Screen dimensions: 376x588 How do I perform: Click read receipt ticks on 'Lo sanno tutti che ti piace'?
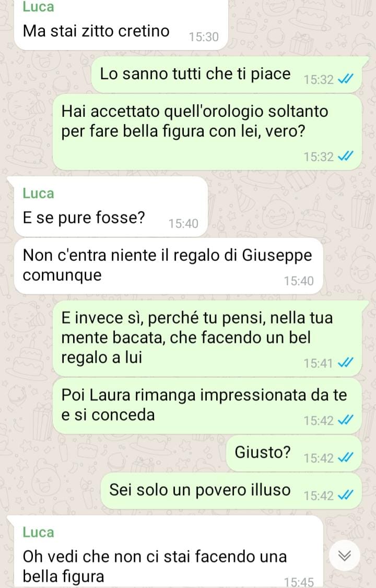(x=345, y=79)
